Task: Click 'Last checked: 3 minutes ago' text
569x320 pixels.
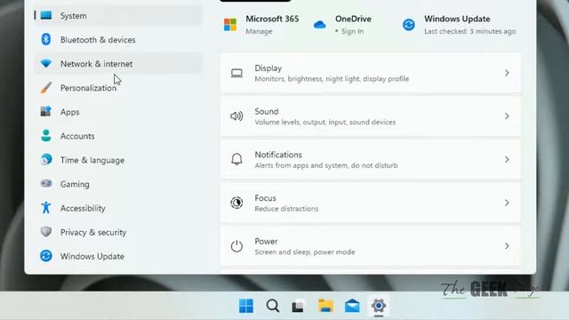Action: tap(470, 31)
